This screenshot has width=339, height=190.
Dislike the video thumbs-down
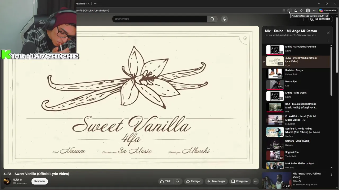click(177, 181)
